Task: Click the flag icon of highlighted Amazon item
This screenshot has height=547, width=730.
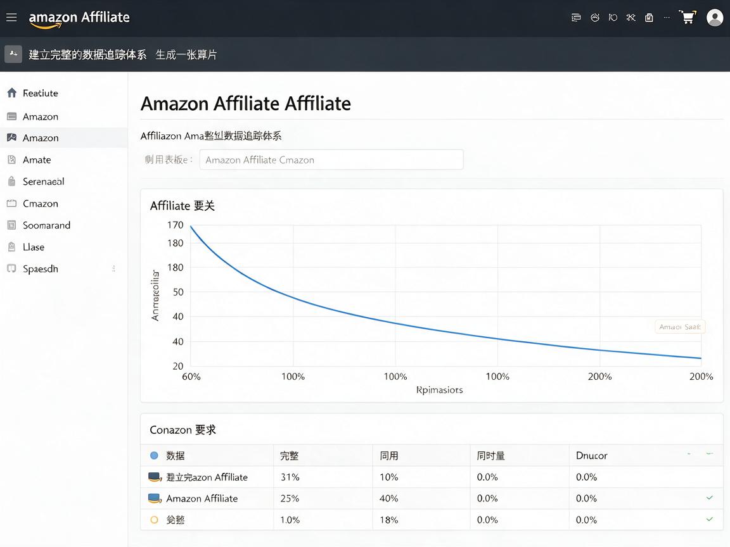Action: click(x=12, y=137)
